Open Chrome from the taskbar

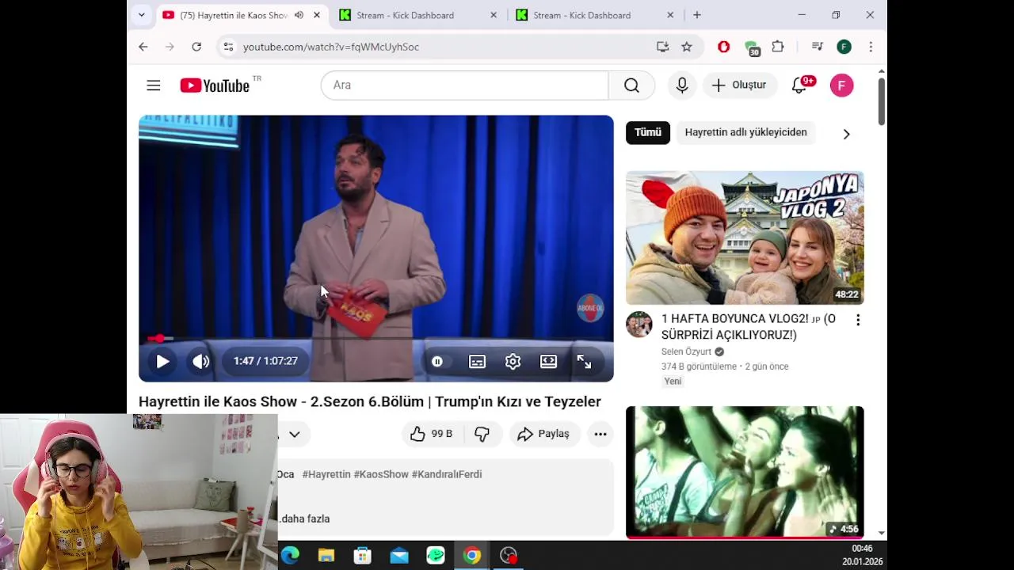pos(472,556)
